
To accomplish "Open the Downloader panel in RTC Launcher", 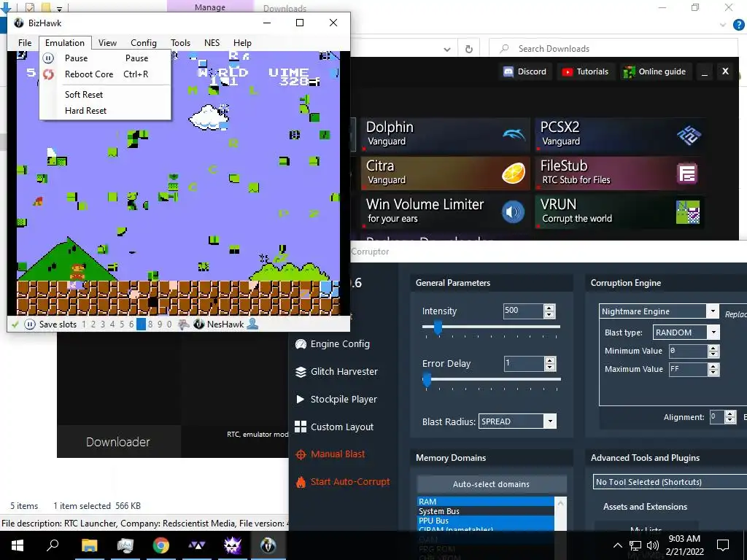I will coord(118,442).
